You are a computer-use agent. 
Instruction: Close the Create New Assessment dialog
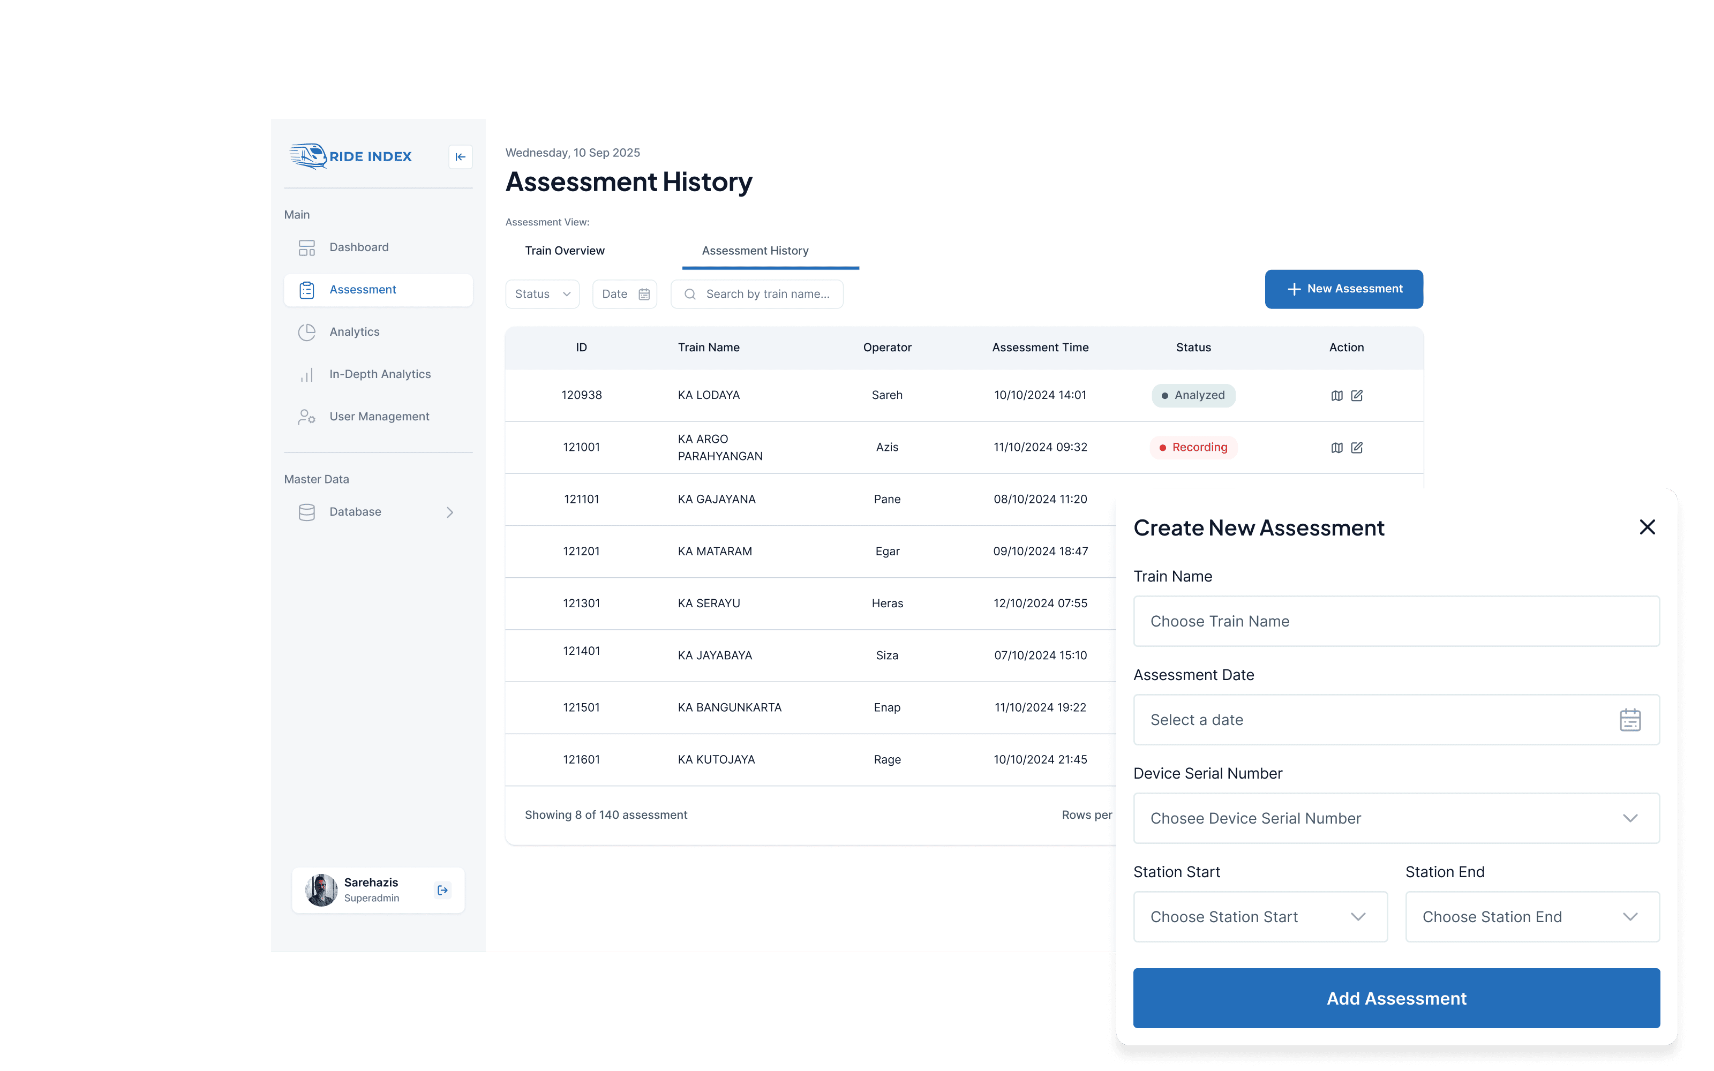click(x=1647, y=527)
